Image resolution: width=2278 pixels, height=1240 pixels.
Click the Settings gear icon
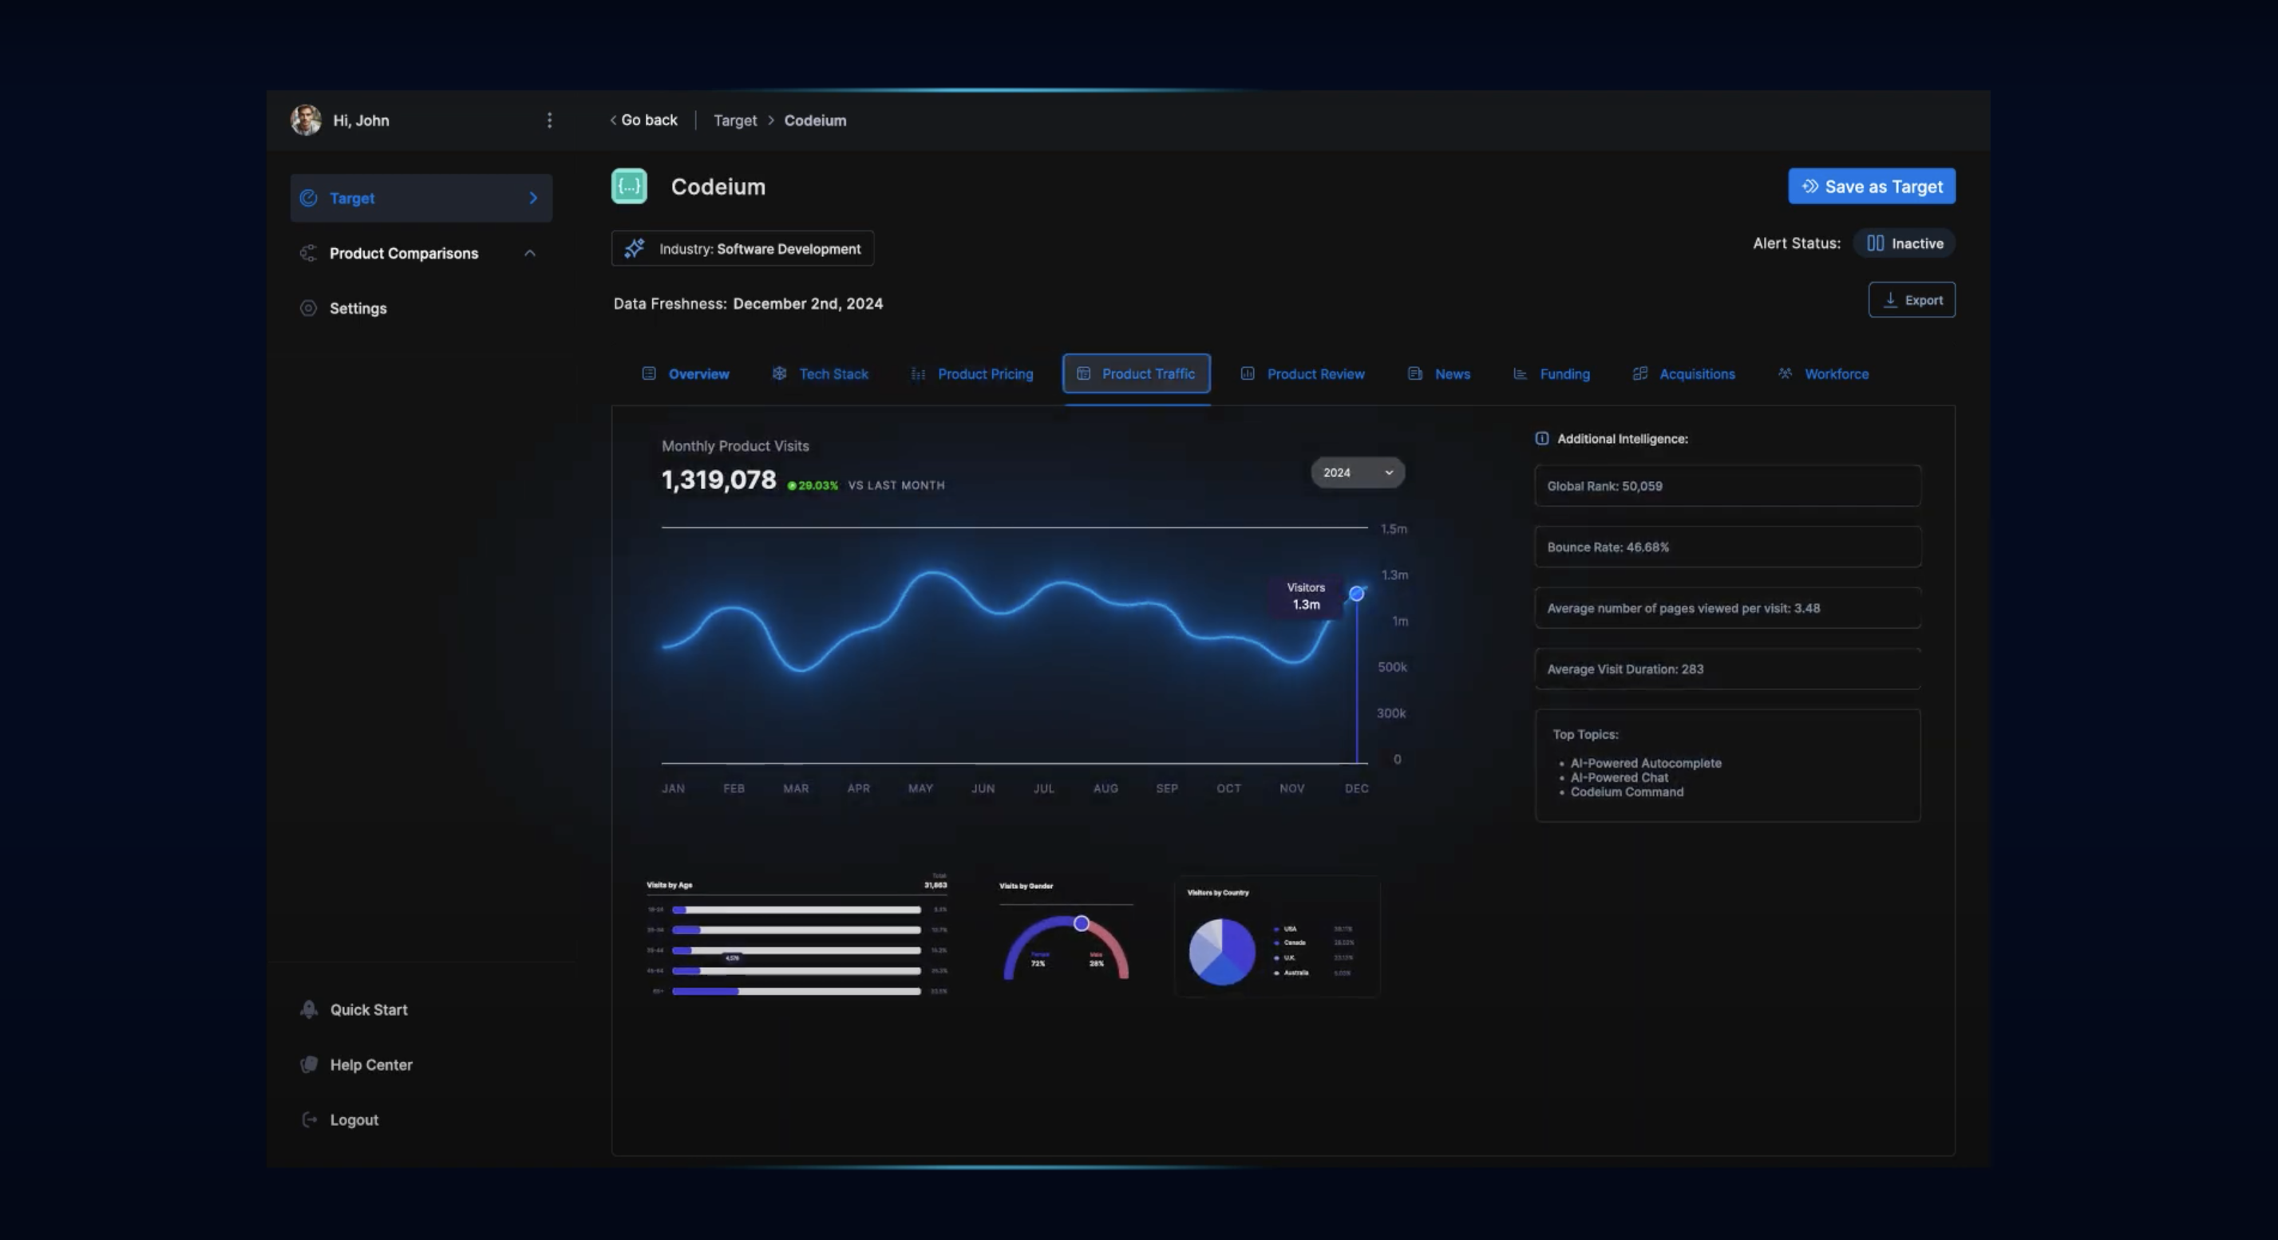point(308,307)
